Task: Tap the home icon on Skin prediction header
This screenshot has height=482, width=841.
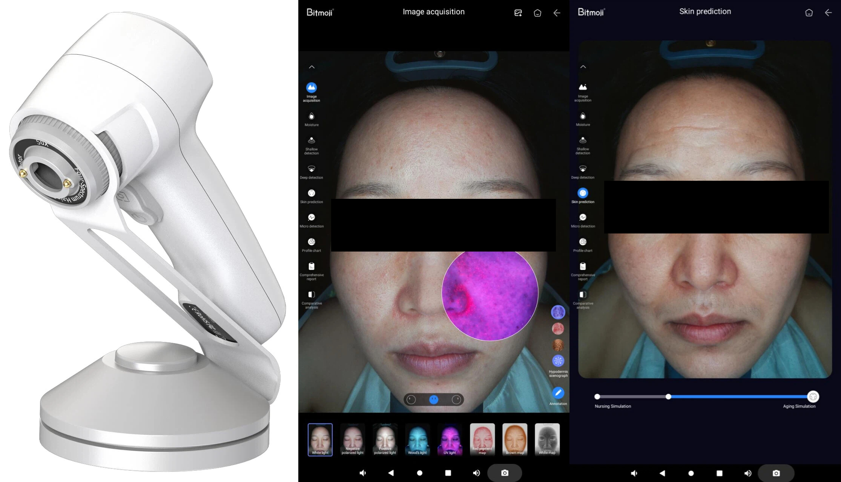Action: (809, 13)
